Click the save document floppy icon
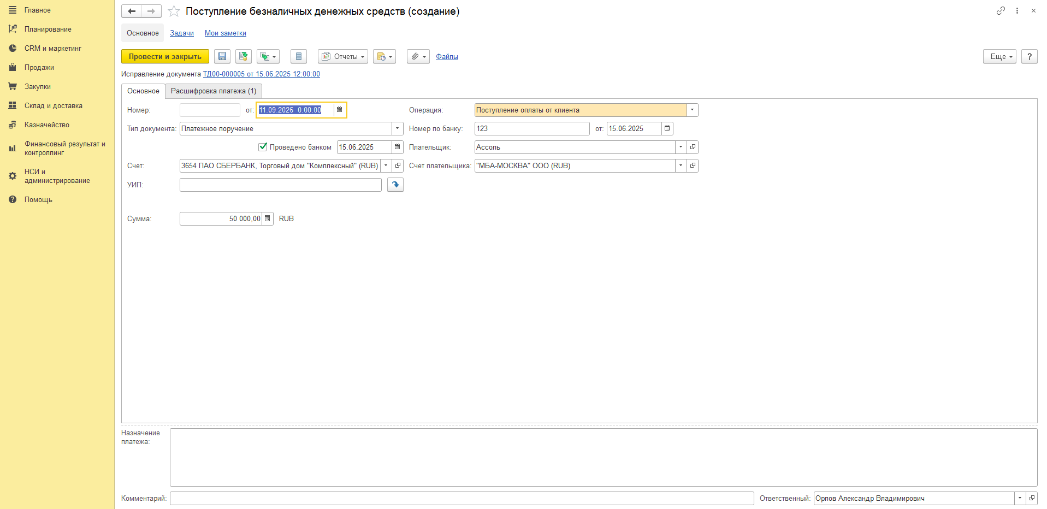1047x509 pixels. point(222,56)
